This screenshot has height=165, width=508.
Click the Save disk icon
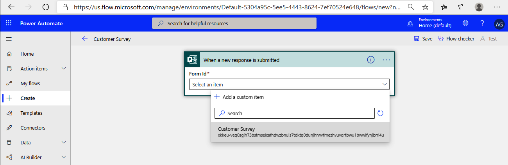[x=417, y=39]
